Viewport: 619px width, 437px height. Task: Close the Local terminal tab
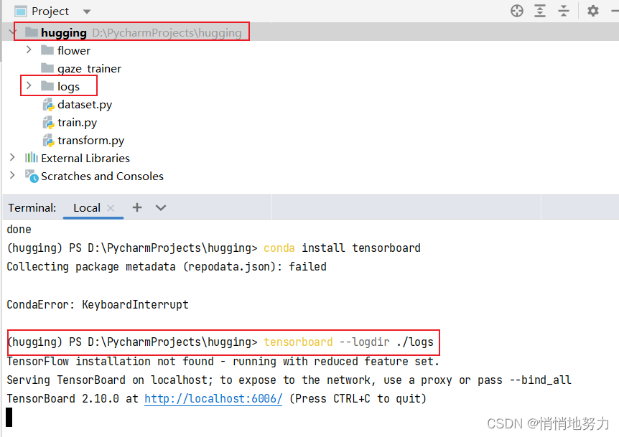tap(111, 208)
